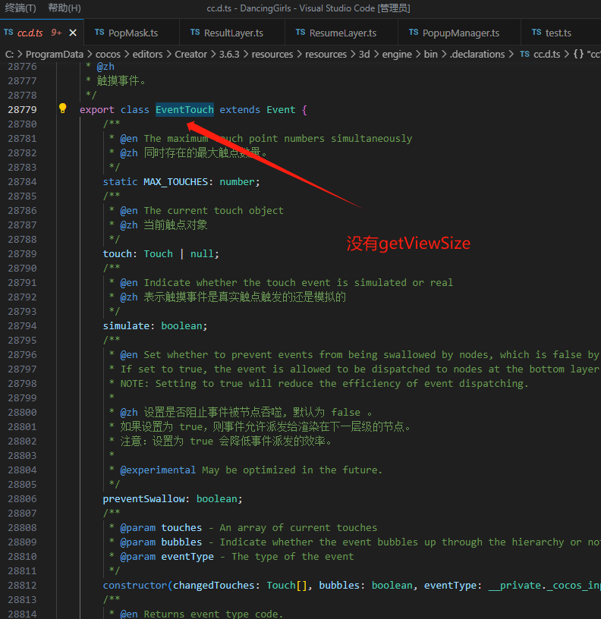601x619 pixels.
Task: Switch to the PopupManager.ts tab
Action: (461, 33)
